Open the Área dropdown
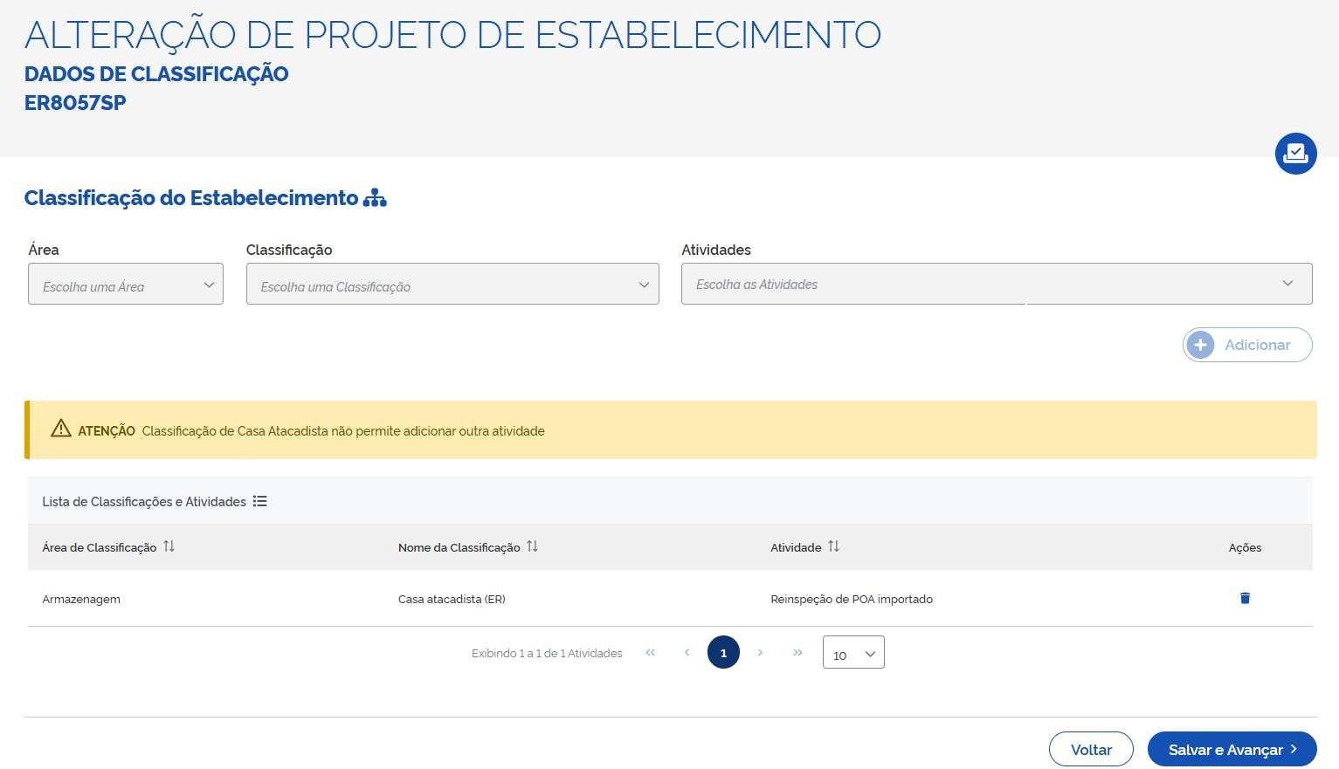The height and width of the screenshot is (769, 1339). click(x=126, y=285)
